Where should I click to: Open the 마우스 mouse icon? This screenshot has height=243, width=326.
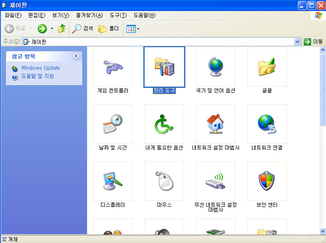click(164, 181)
